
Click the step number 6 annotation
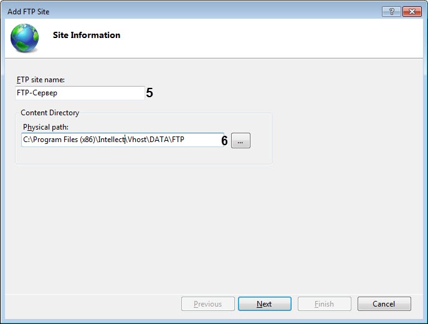tap(224, 141)
